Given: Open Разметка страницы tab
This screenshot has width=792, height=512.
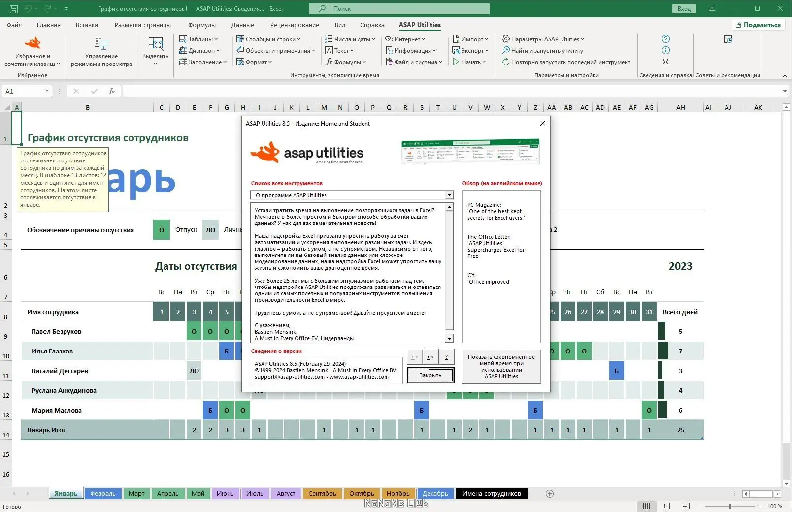Looking at the screenshot, I should pos(143,25).
